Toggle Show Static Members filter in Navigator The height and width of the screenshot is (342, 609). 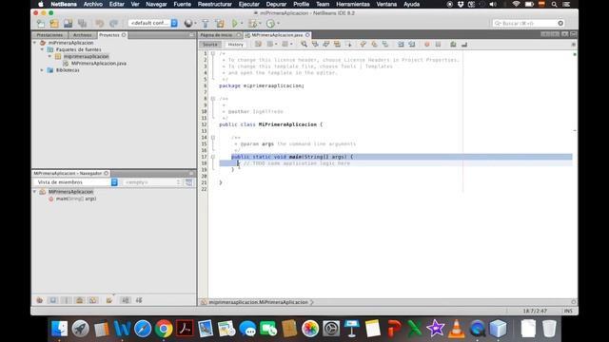[66, 300]
